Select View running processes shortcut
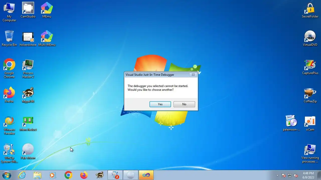 pos(310,153)
